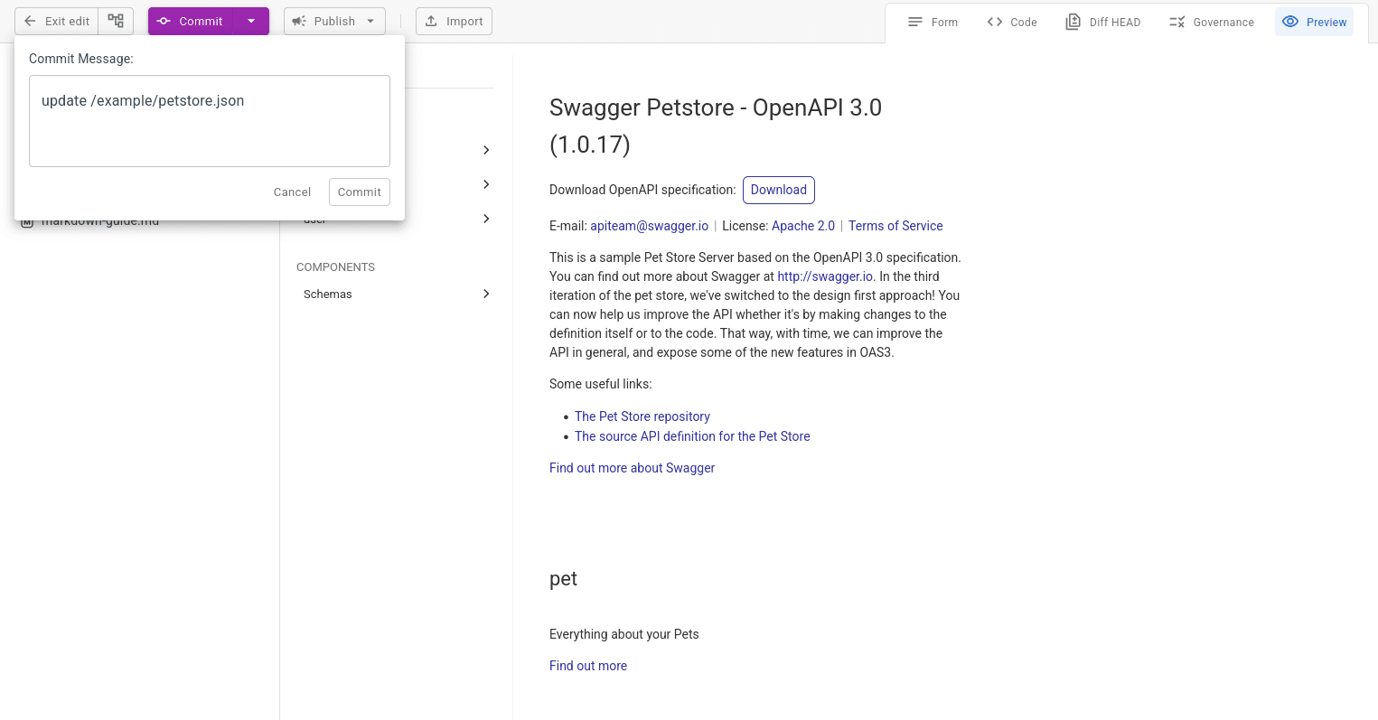The width and height of the screenshot is (1378, 720).
Task: Expand the user section chevron
Action: (x=486, y=219)
